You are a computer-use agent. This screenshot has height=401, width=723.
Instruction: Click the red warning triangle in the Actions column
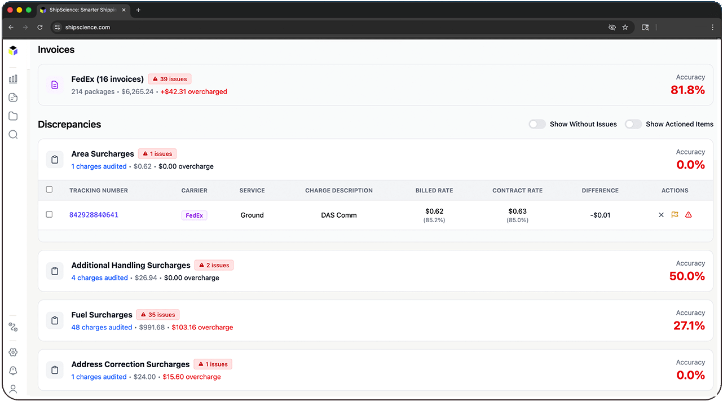point(688,215)
